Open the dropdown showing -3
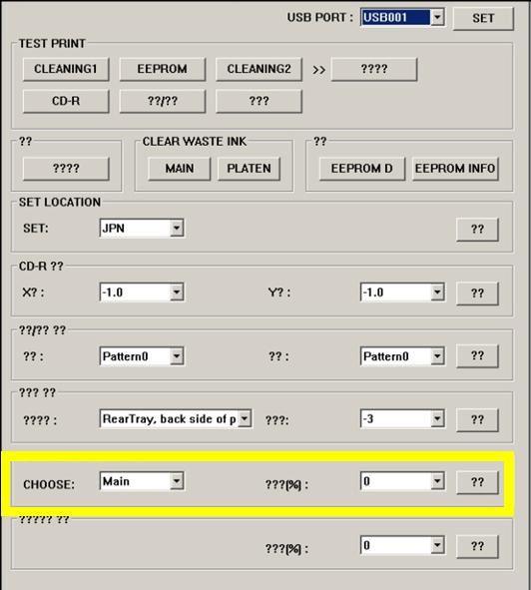 pyautogui.click(x=402, y=419)
